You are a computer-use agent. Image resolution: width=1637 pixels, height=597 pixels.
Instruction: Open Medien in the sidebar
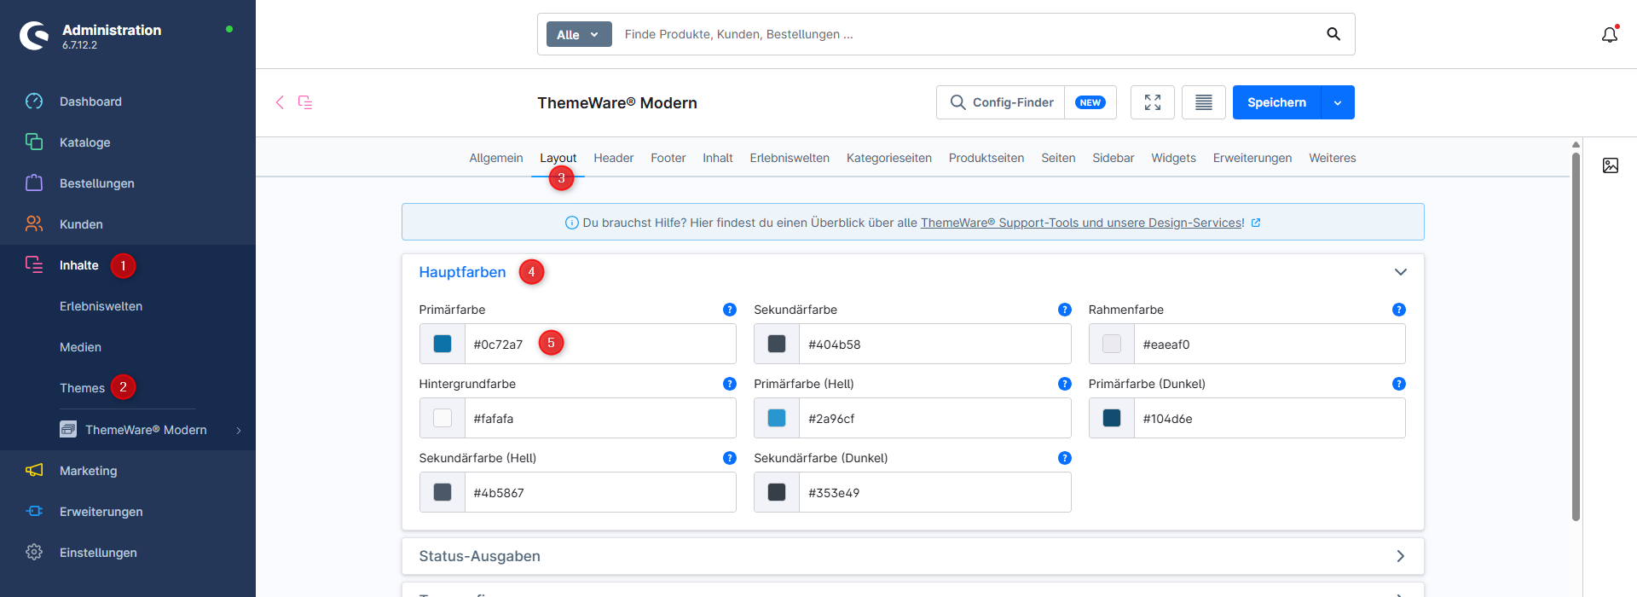80,347
